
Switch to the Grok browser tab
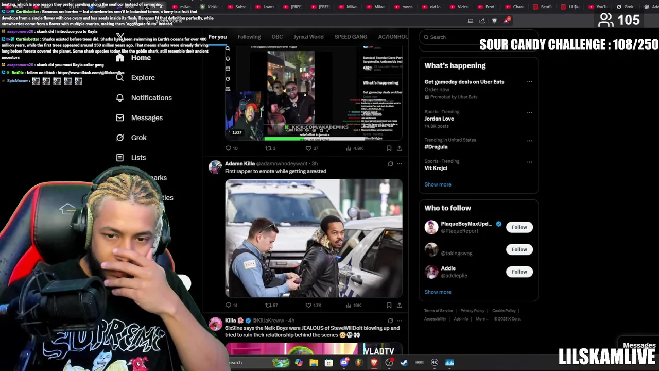(x=626, y=7)
